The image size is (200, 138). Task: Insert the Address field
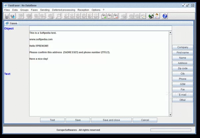pyautogui.click(x=183, y=63)
